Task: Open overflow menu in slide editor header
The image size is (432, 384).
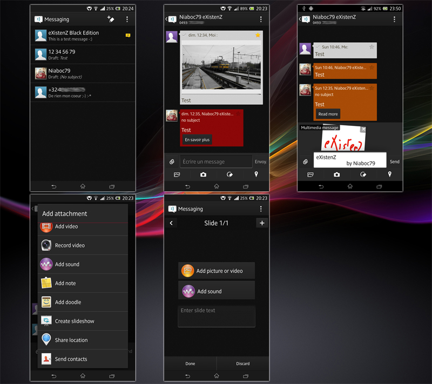Action: tap(261, 209)
